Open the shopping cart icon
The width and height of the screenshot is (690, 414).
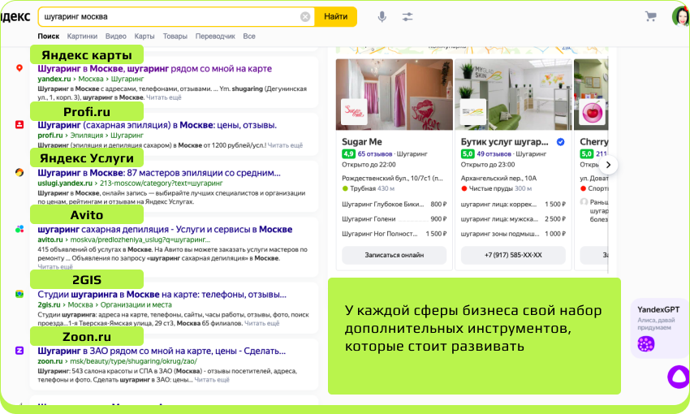click(x=650, y=17)
